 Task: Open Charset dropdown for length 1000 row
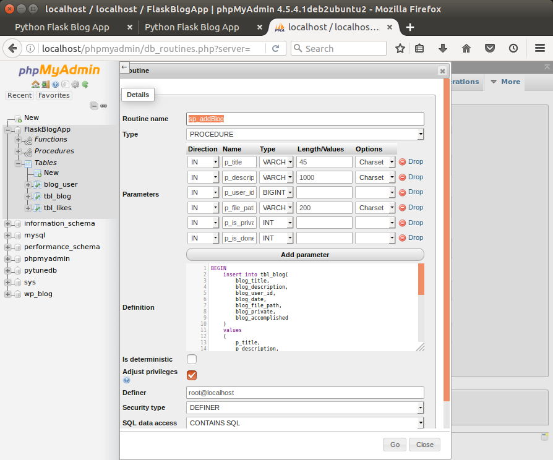[x=375, y=177]
